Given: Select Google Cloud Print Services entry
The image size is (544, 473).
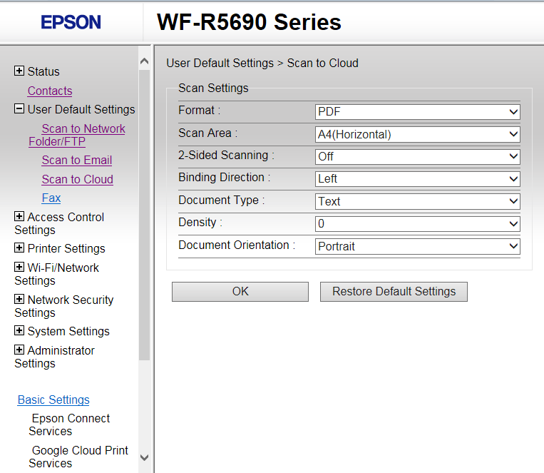Looking at the screenshot, I should [78, 457].
